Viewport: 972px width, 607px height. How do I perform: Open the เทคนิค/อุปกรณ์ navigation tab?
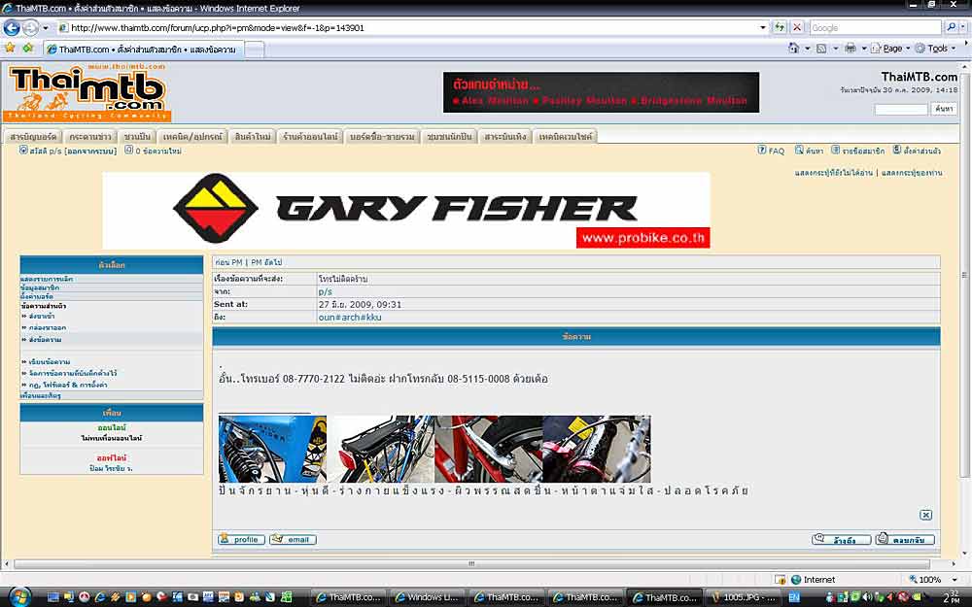pos(192,136)
